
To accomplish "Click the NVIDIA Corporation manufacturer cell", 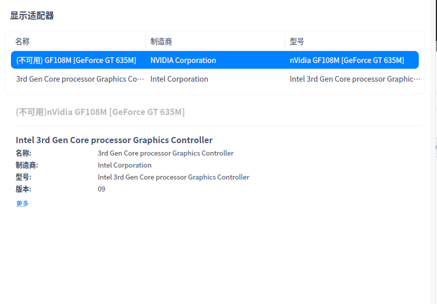I will click(183, 60).
